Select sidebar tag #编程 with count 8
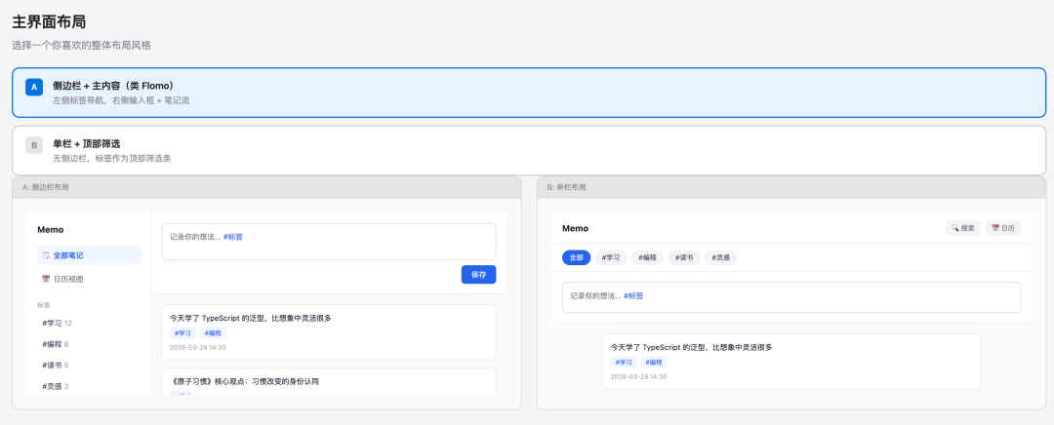Screen dimensions: 1054x425 [57, 344]
